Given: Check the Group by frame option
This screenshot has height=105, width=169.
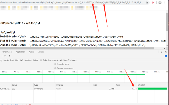Looking at the screenshot, I should coord(55,64).
